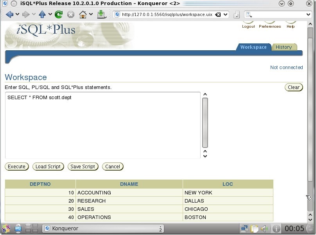The height and width of the screenshot is (235, 316).
Task: Click the Load Script button
Action: click(x=48, y=167)
